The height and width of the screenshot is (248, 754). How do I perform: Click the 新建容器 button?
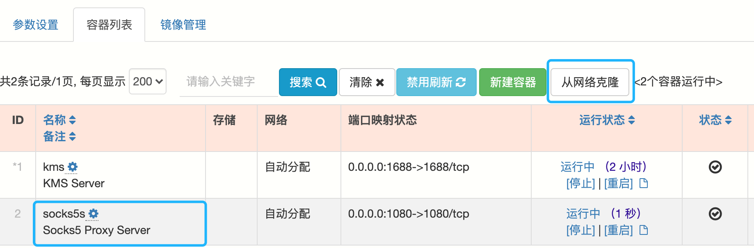[x=513, y=82]
